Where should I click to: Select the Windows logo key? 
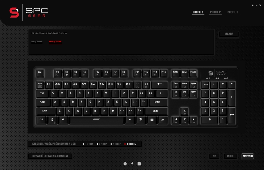[x=52, y=120]
